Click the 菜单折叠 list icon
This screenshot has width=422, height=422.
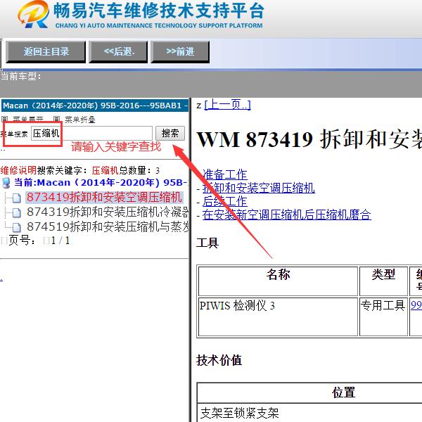click(56, 120)
